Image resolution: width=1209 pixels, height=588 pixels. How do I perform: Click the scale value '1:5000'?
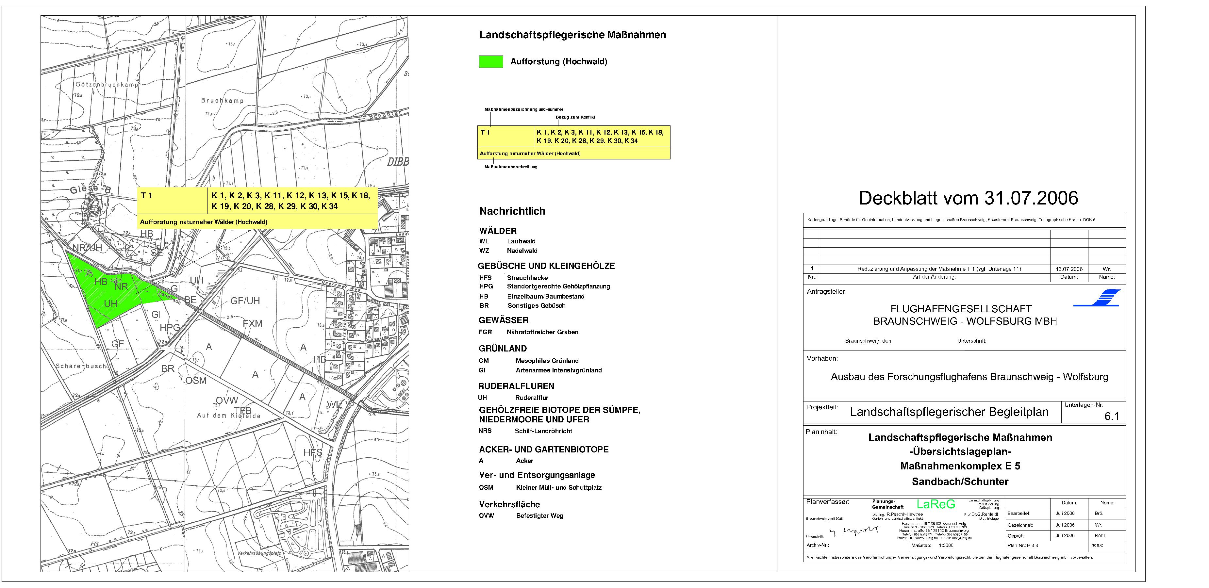point(946,546)
